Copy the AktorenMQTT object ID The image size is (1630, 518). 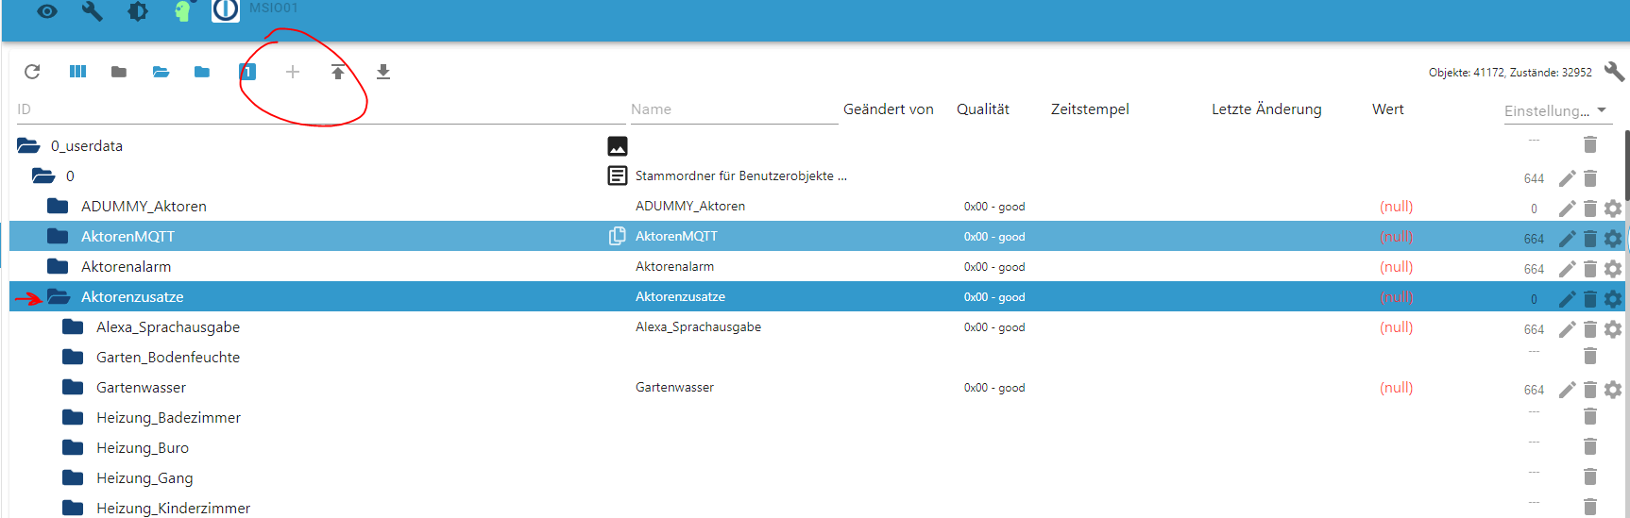pos(617,236)
